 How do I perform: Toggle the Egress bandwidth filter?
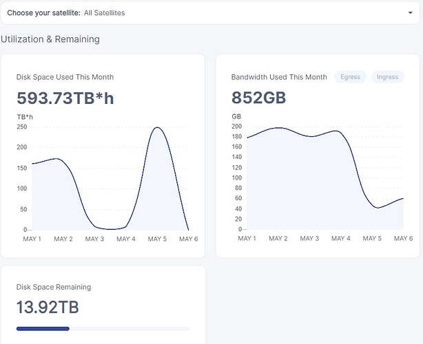point(350,77)
